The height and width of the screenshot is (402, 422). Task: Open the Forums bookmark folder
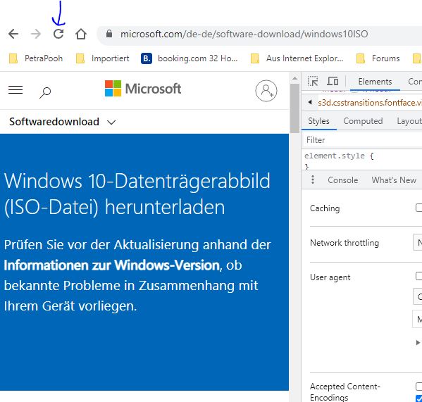coord(378,58)
